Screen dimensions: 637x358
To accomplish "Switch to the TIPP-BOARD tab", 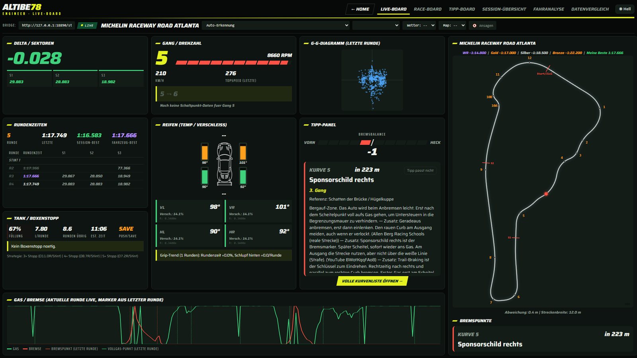I will point(462,9).
